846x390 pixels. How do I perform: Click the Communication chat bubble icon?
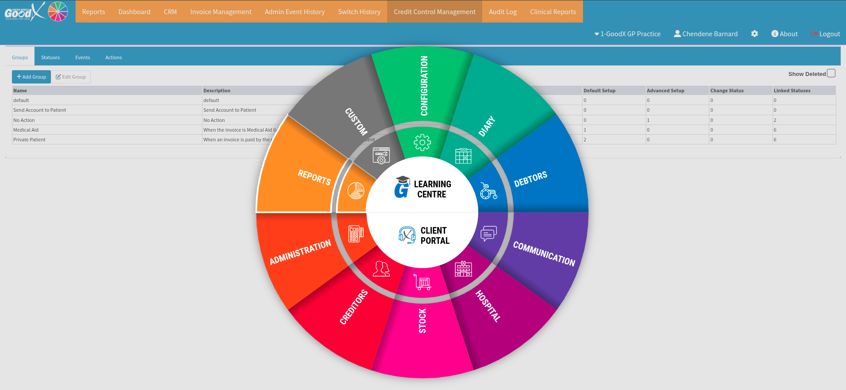point(488,233)
